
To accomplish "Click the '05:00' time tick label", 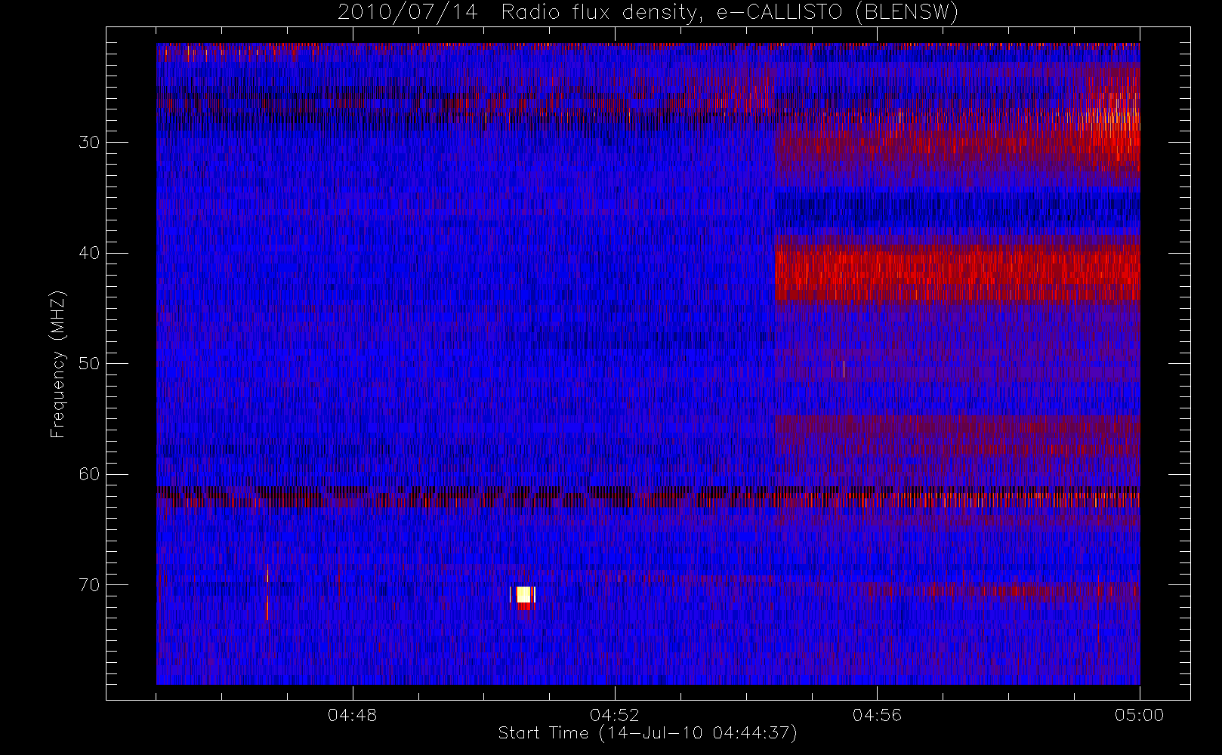I will click(x=1139, y=715).
